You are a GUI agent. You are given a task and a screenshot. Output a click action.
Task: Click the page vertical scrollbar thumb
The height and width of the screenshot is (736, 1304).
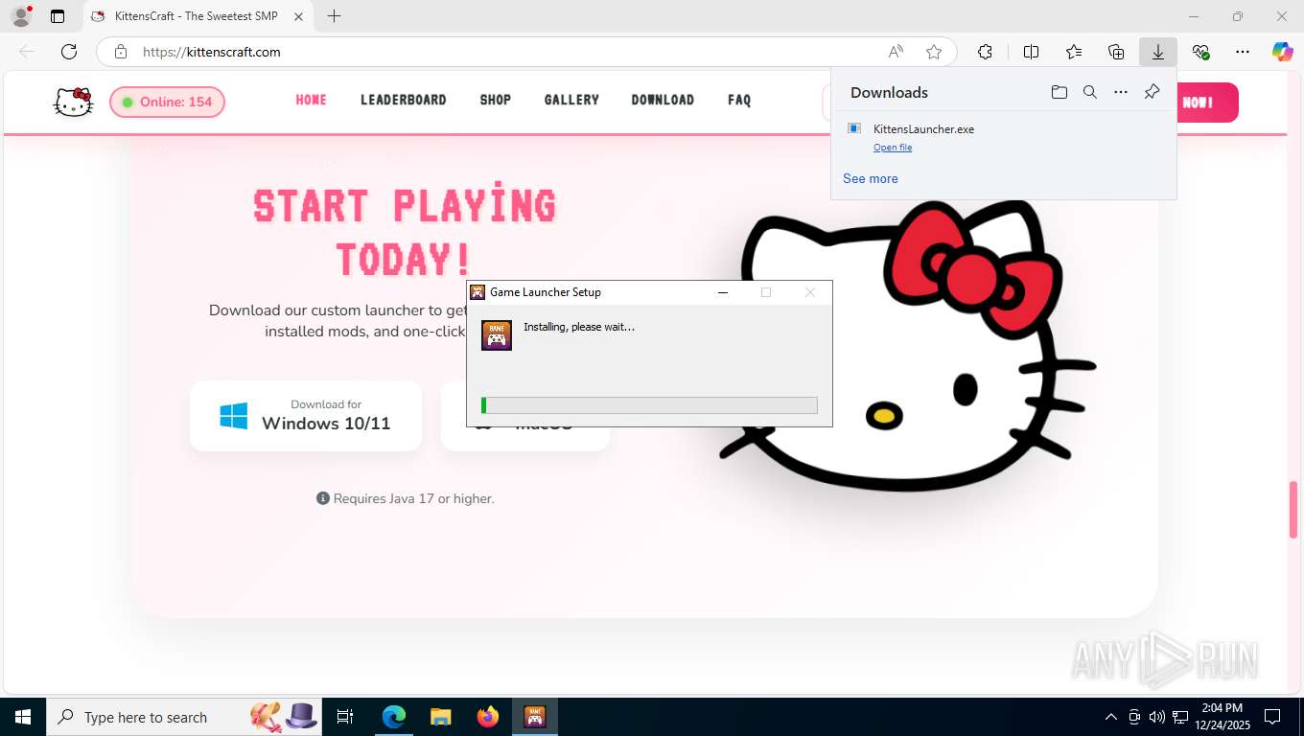(1293, 510)
